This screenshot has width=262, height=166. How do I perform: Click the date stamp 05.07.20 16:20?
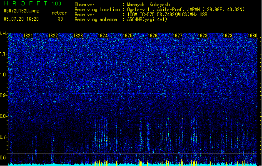coord(21,19)
